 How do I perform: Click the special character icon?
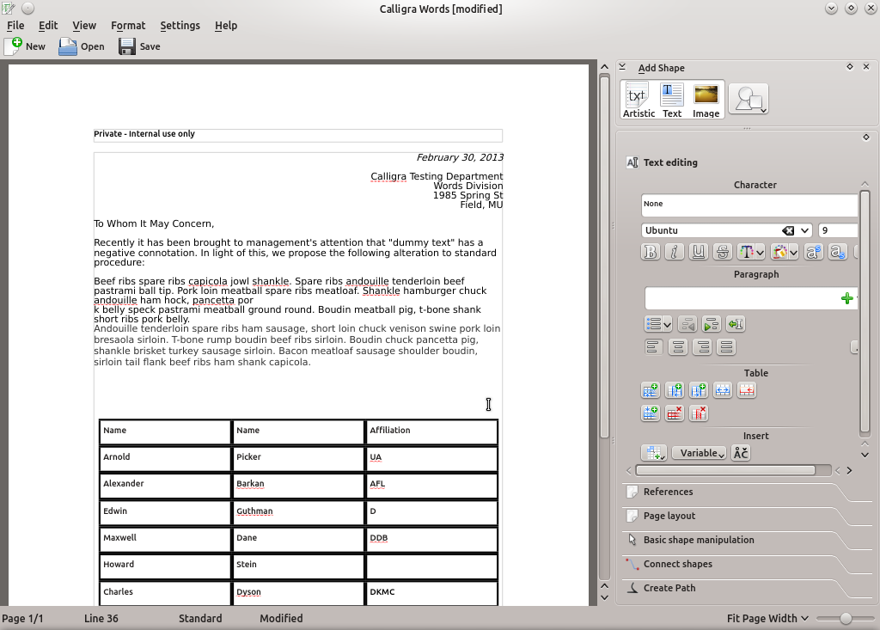pyautogui.click(x=741, y=453)
